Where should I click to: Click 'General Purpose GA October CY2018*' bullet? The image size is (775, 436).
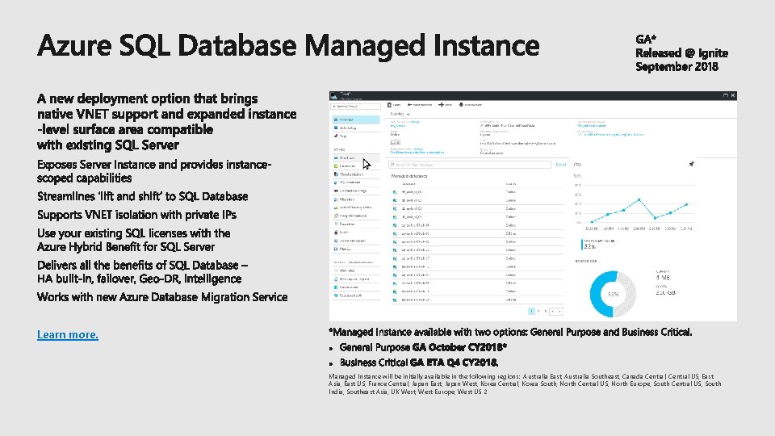point(423,347)
